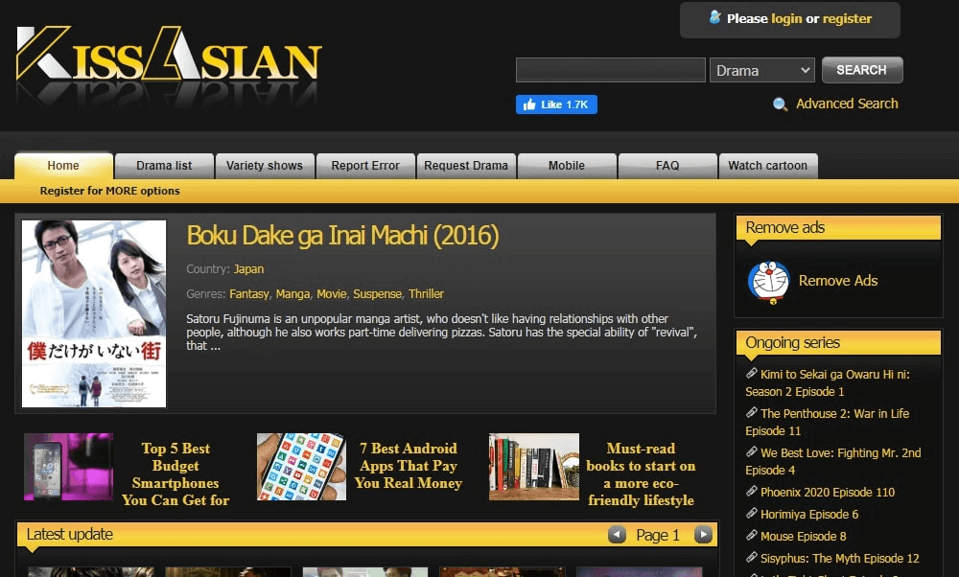Click link icon beside We Best Love
The image size is (959, 577).
coord(752,451)
